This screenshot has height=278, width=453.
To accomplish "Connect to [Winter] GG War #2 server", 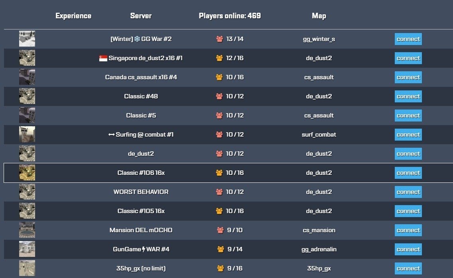I will point(408,39).
